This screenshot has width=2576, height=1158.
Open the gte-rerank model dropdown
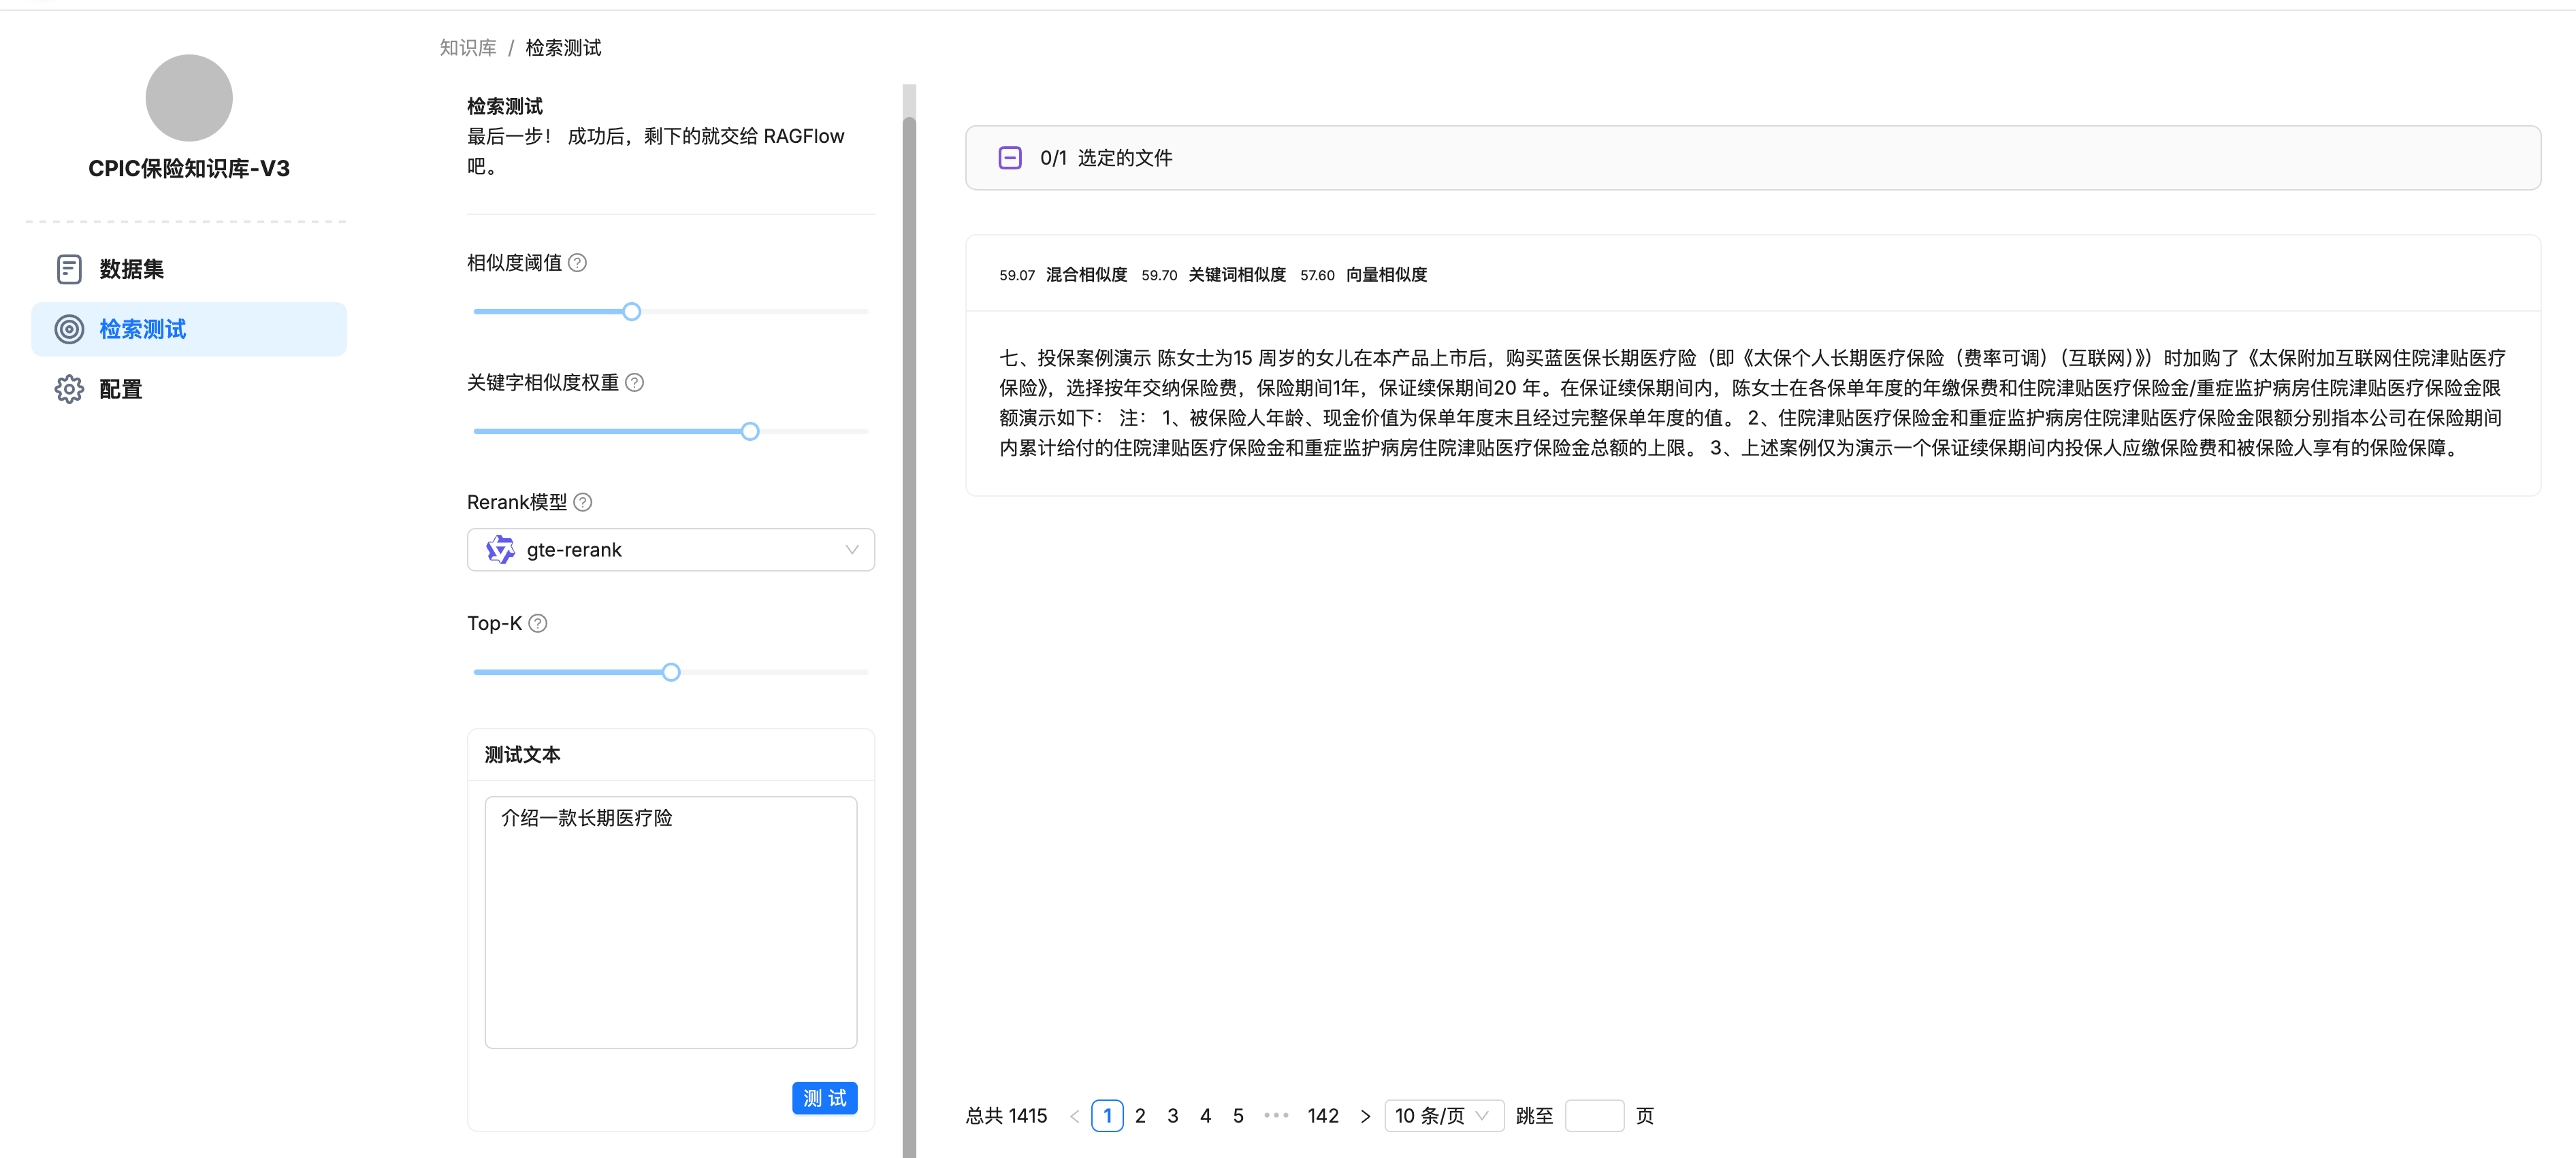pyautogui.click(x=670, y=550)
